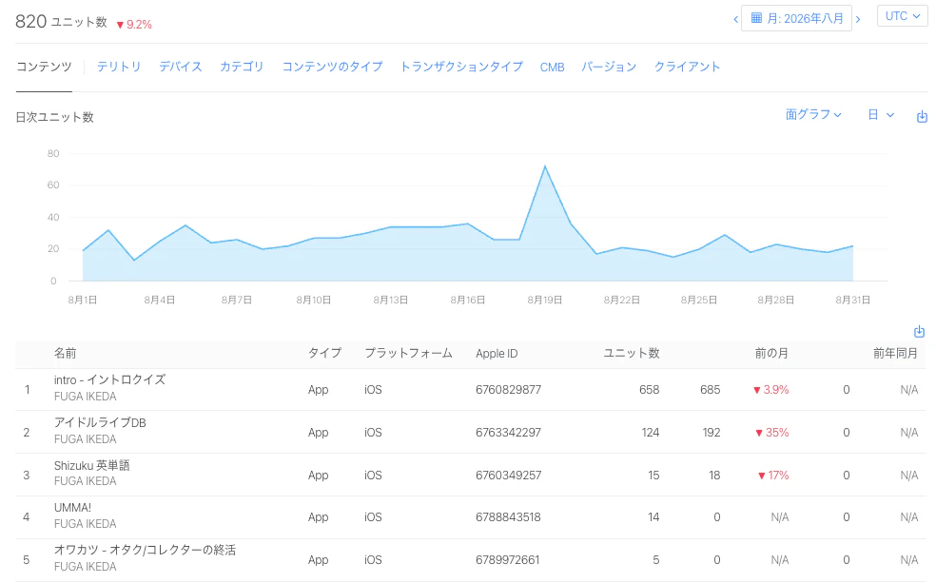
Task: Click the 日次ユニット数 chart title
Action: click(54, 118)
